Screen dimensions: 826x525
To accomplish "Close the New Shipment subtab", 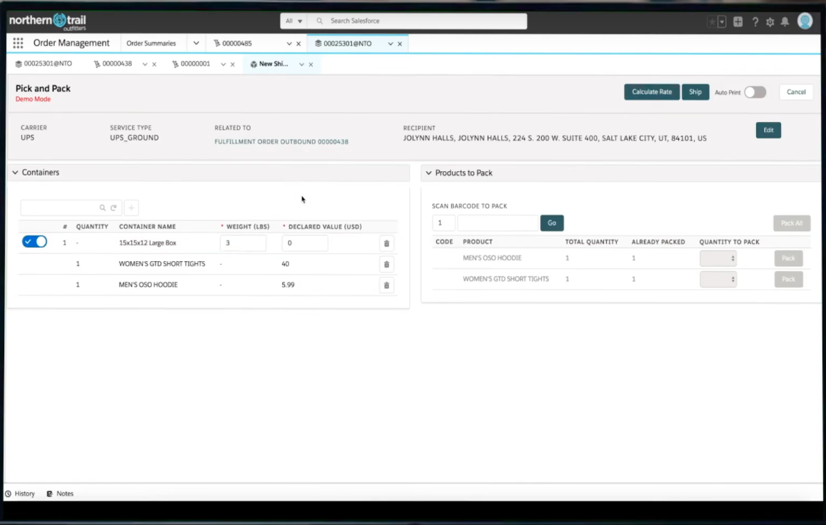I will pyautogui.click(x=311, y=64).
